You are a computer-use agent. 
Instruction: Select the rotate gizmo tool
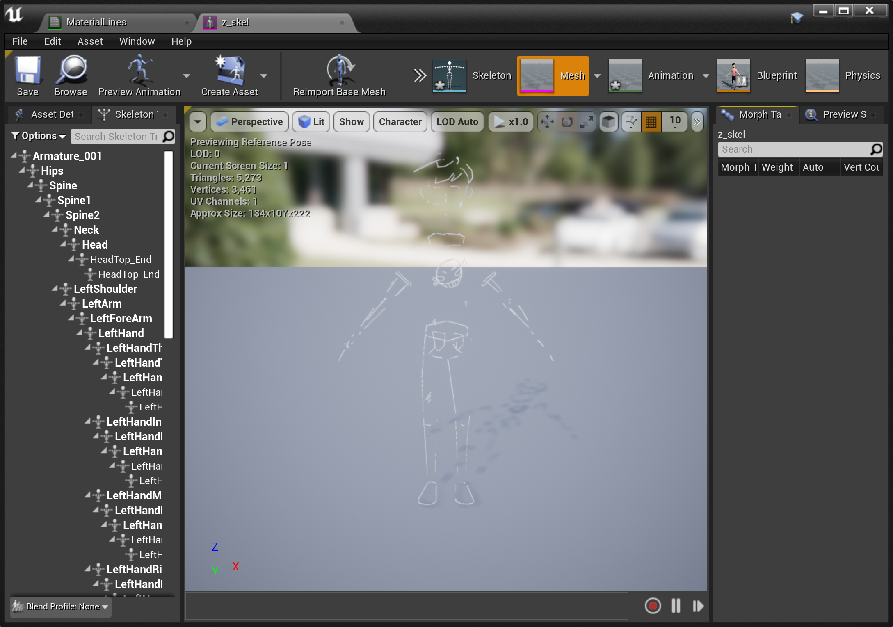click(567, 122)
